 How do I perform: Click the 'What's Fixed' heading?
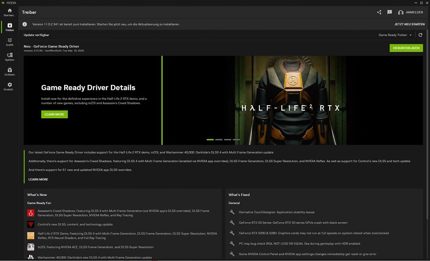coord(239,195)
